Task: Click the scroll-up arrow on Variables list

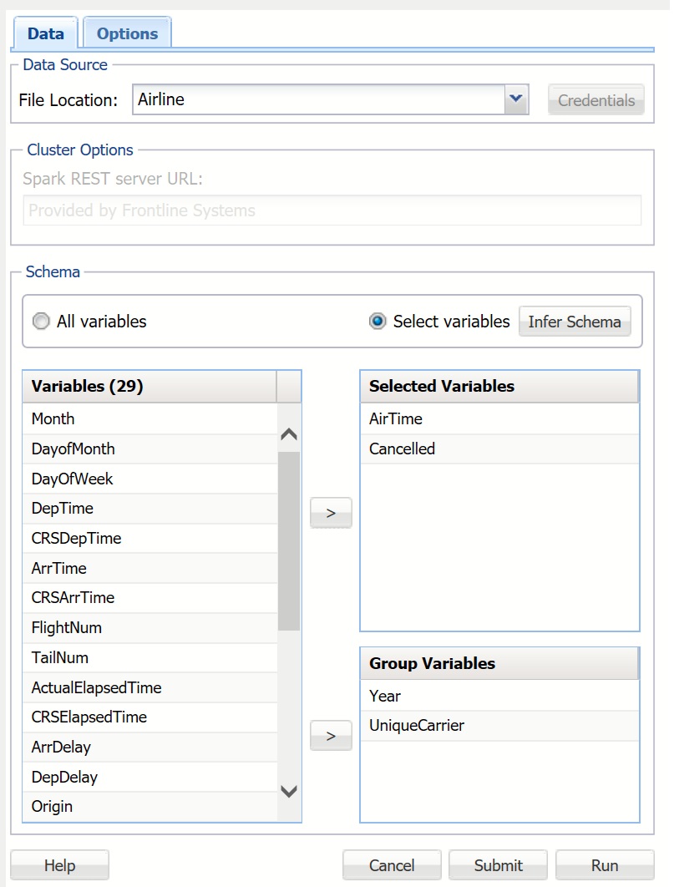Action: 288,433
